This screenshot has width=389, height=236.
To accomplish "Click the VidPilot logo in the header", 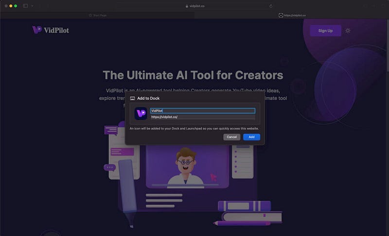I will (51, 30).
